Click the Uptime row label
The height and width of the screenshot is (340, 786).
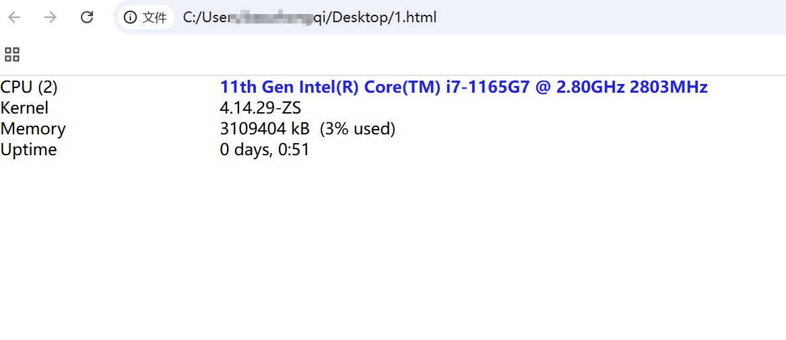(x=28, y=150)
